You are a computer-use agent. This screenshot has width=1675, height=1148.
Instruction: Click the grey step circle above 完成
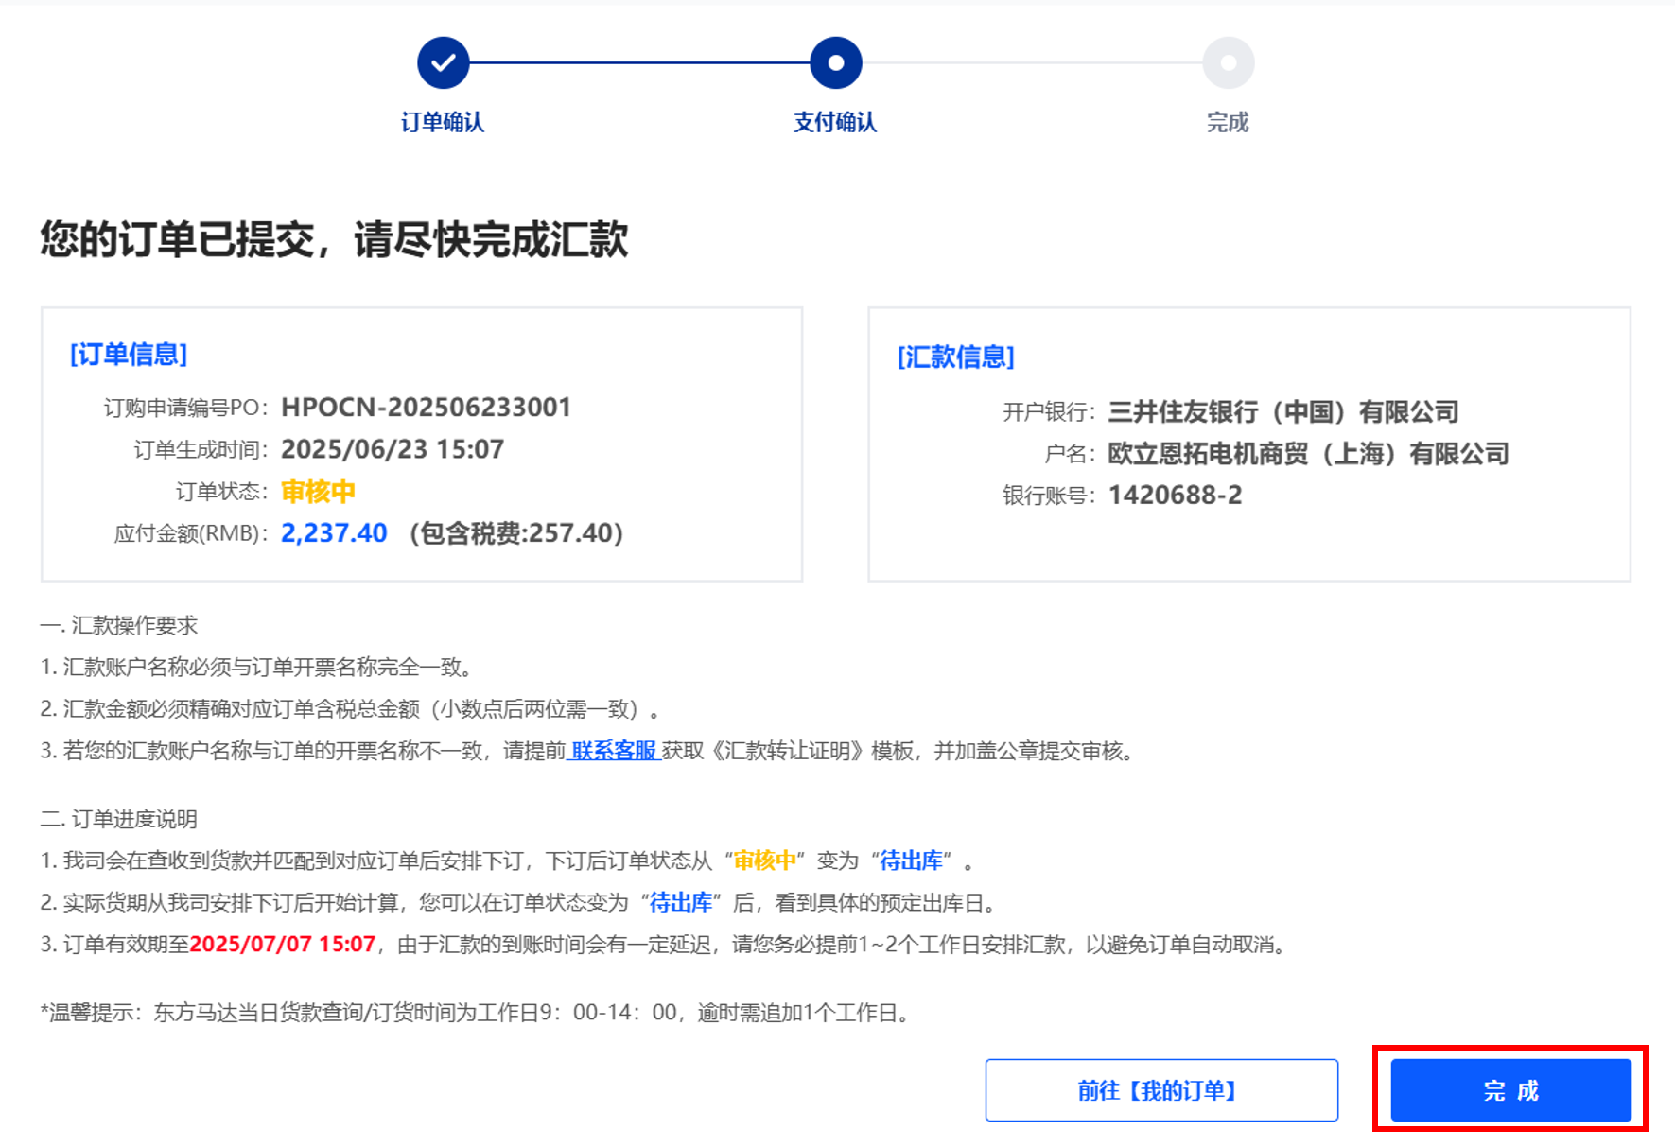coord(1228,63)
